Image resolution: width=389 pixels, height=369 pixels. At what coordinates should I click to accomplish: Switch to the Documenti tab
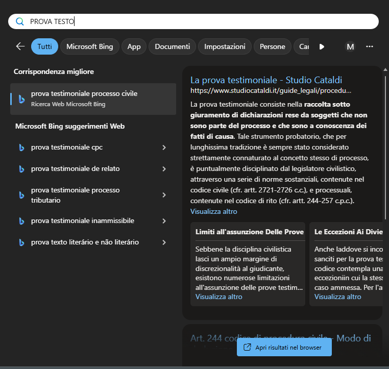coord(173,46)
